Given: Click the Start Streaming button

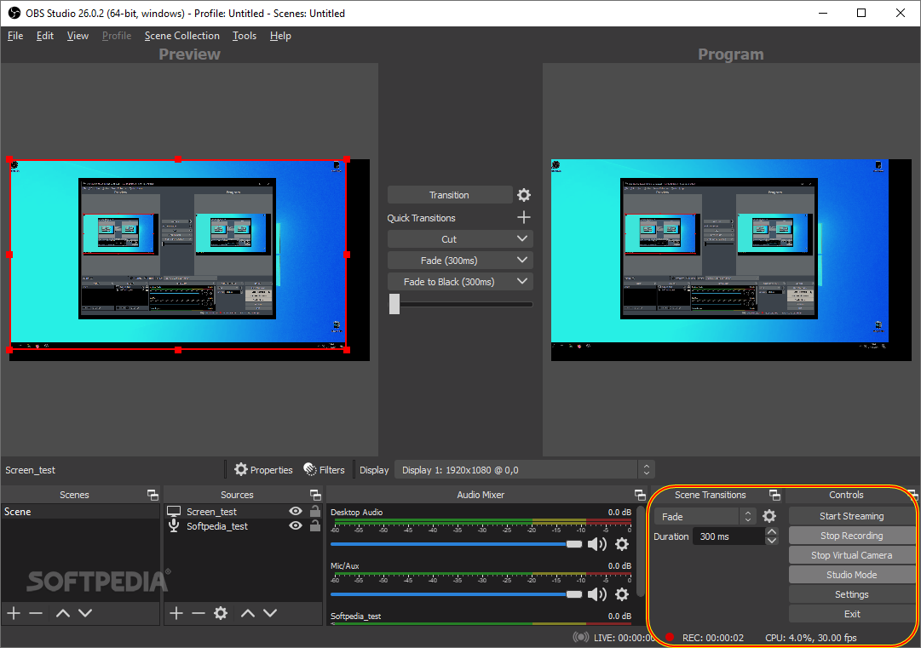Looking at the screenshot, I should [851, 515].
